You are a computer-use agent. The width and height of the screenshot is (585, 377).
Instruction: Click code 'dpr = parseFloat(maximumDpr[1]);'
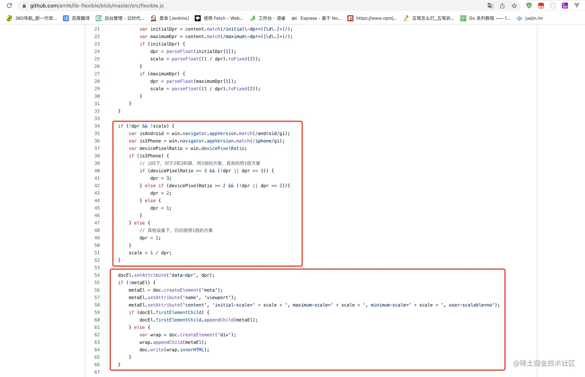click(193, 81)
